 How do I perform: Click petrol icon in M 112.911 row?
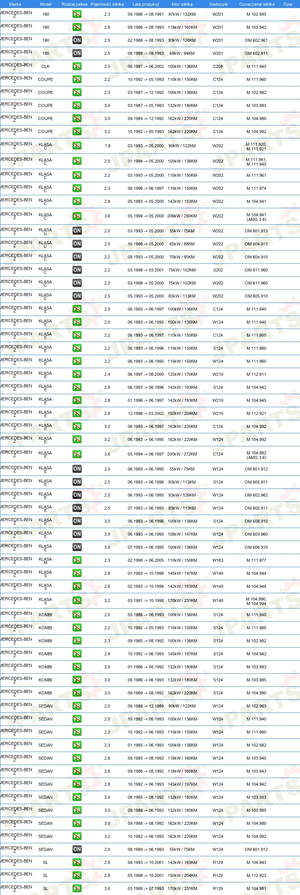click(x=77, y=374)
